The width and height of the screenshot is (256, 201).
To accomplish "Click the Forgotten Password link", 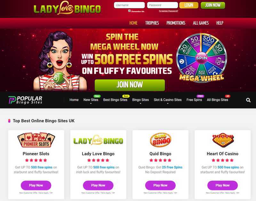I will pyautogui.click(x=168, y=11).
